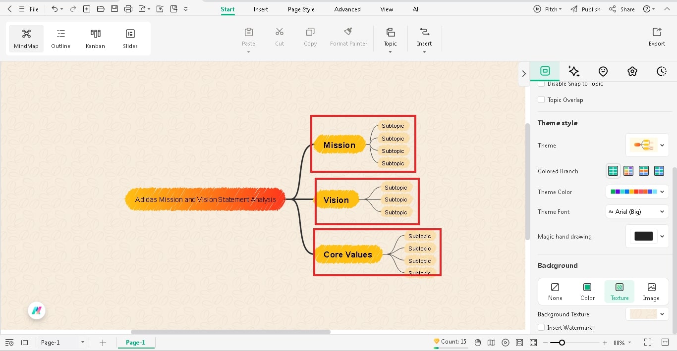Select the fourth Colored Branch option

[659, 171]
